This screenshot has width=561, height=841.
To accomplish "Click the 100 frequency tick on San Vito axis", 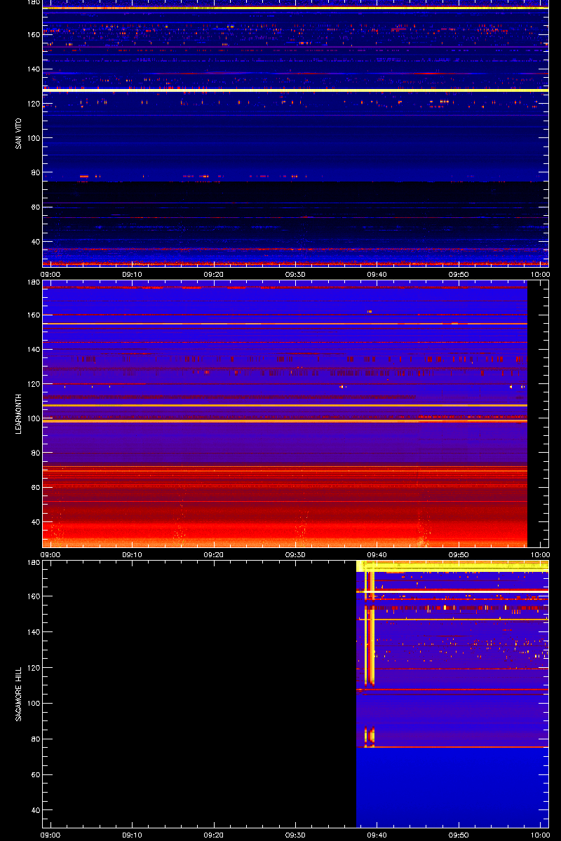I will (x=32, y=138).
